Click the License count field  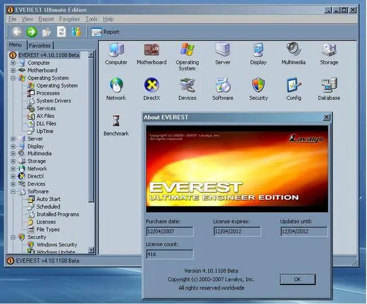coord(170,254)
